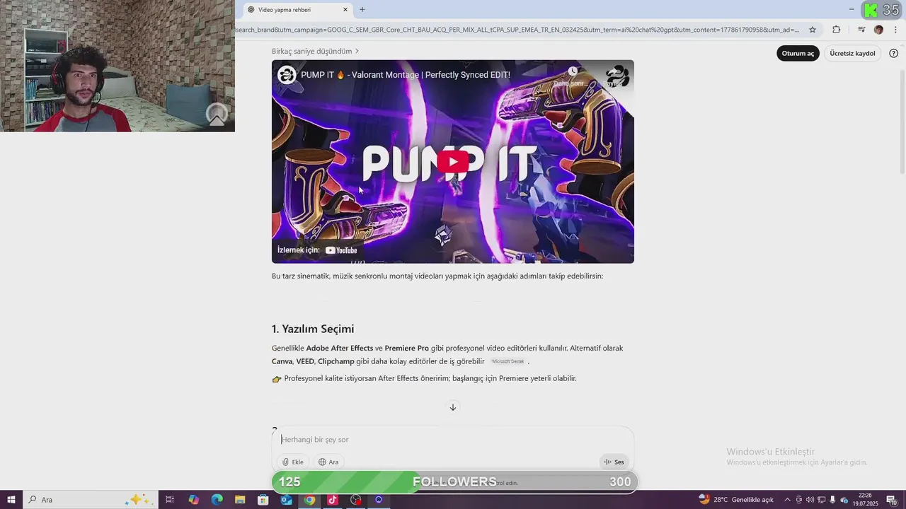The image size is (906, 509).
Task: Open the Chrome profile avatar
Action: click(878, 30)
